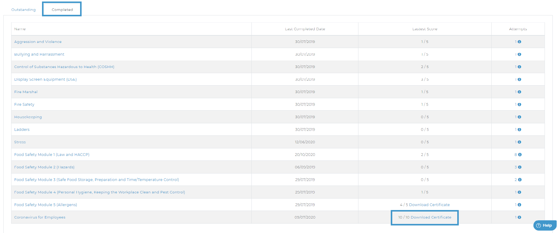The height and width of the screenshot is (233, 560).
Task: Open Food Safety Module 1 (Law and HACCP)
Action: [52, 154]
